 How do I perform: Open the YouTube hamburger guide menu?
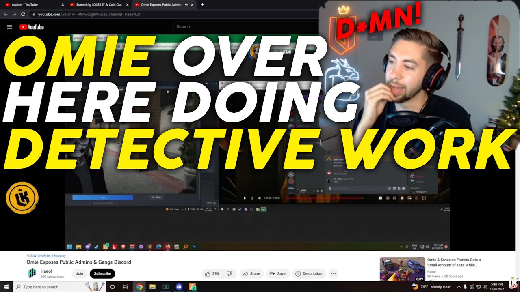10,27
